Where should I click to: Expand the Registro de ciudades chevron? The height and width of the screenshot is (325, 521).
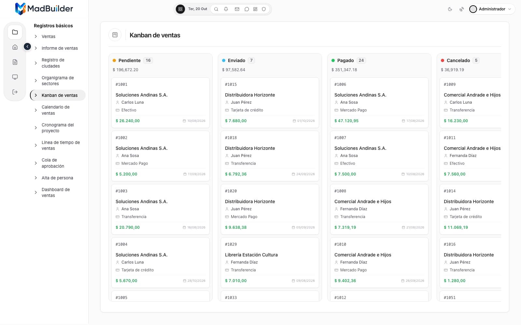coord(36,63)
